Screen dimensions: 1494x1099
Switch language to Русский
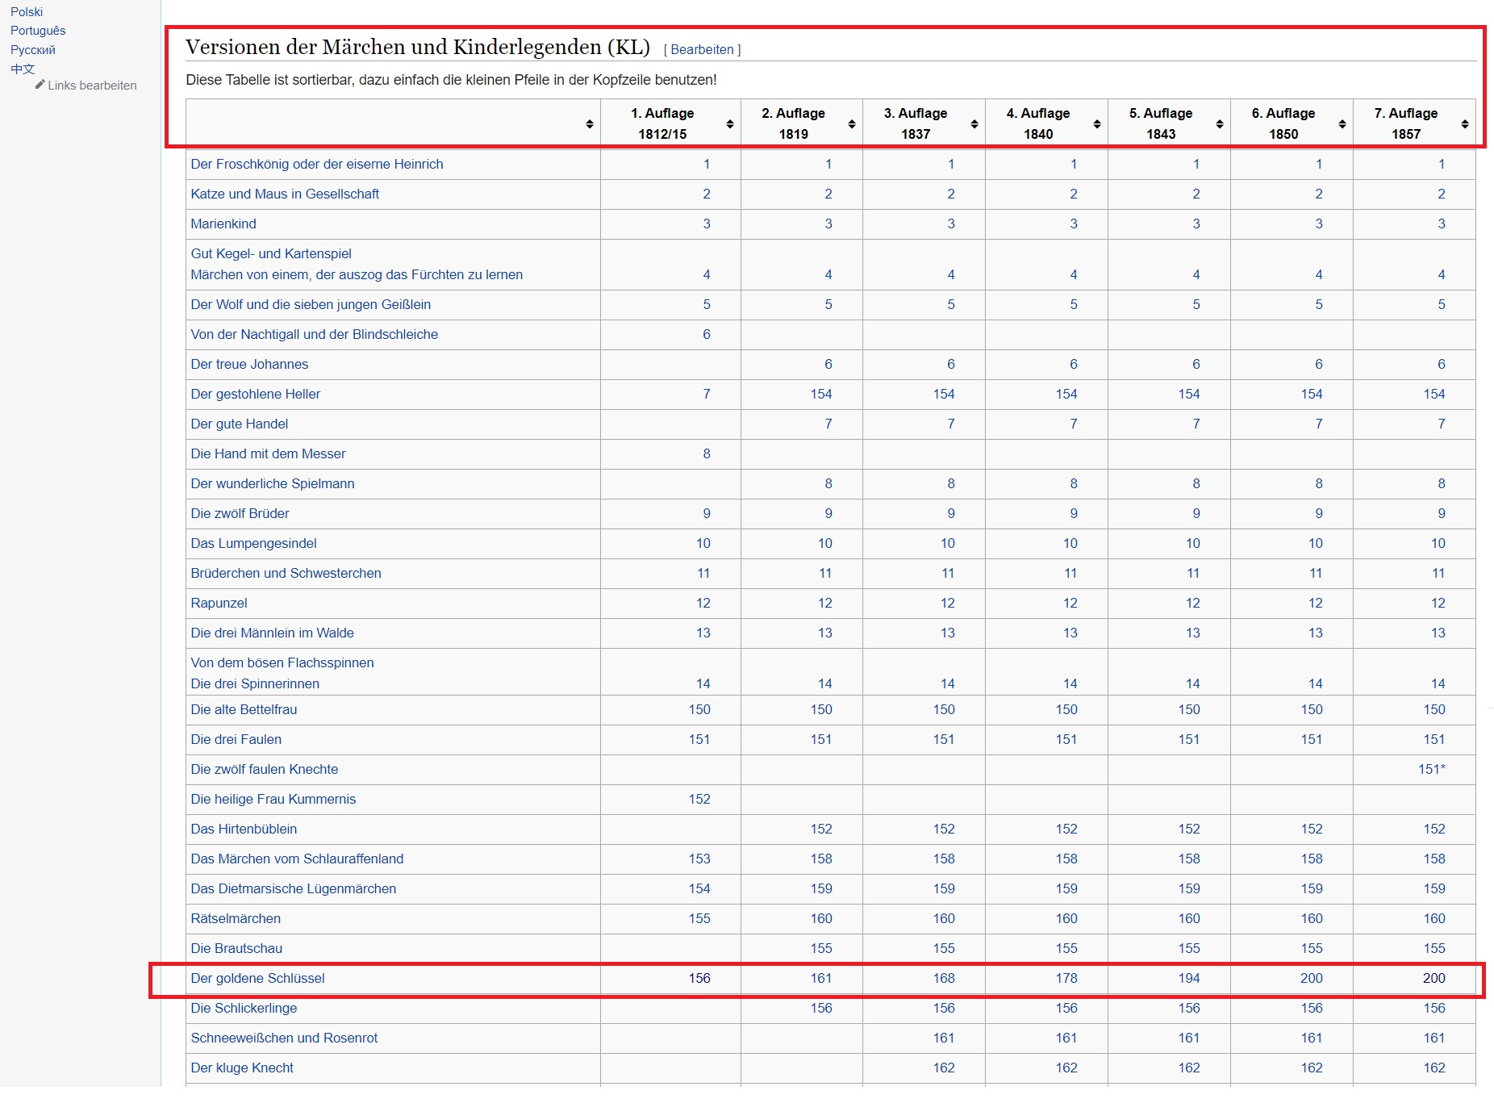[33, 50]
